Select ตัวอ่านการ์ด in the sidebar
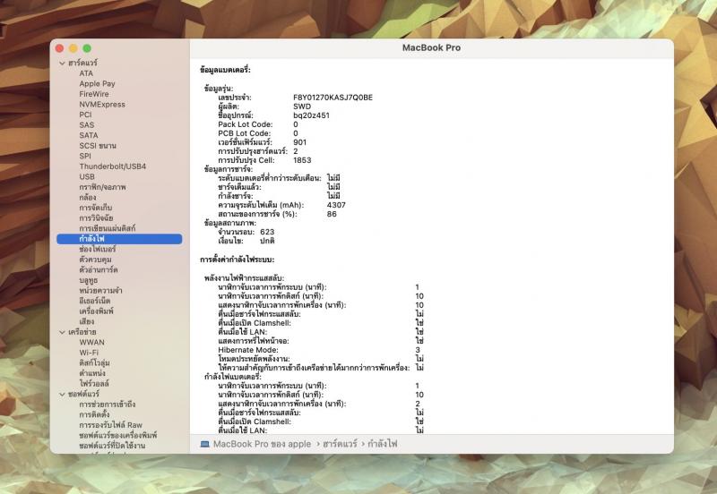The width and height of the screenshot is (717, 494). (x=99, y=270)
